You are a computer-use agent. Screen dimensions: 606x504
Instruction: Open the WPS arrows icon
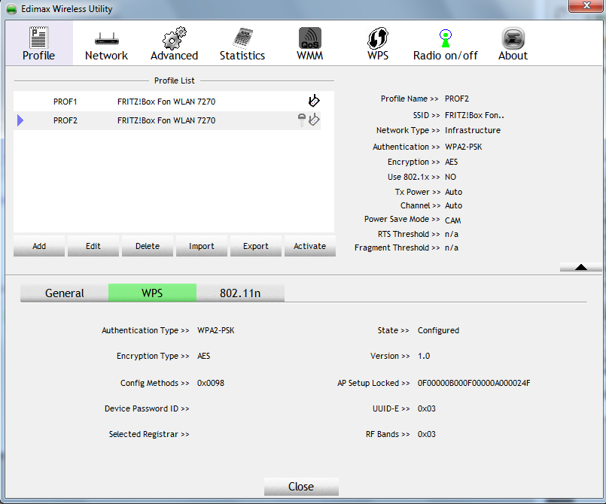point(378,38)
